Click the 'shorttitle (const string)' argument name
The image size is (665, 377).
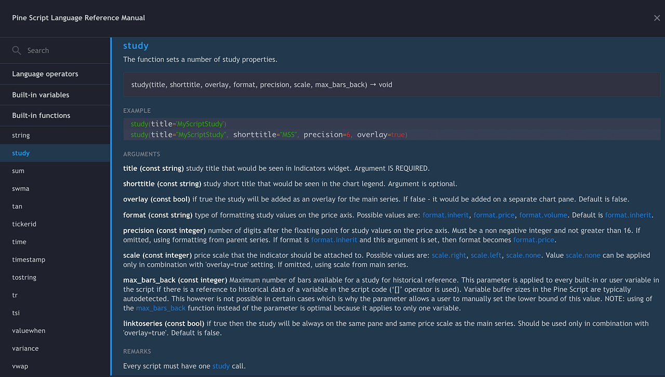[x=162, y=184]
